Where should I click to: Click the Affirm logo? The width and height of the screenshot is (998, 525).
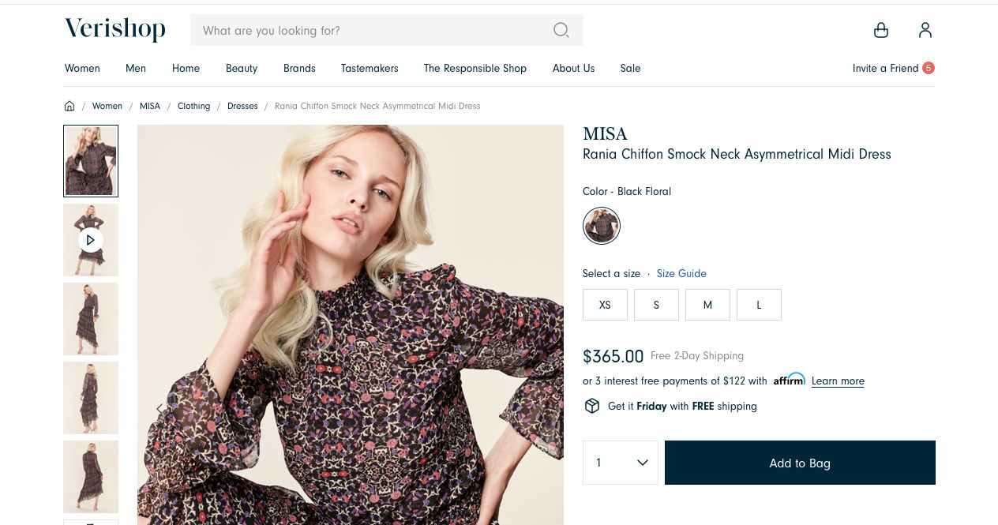pyautogui.click(x=789, y=380)
